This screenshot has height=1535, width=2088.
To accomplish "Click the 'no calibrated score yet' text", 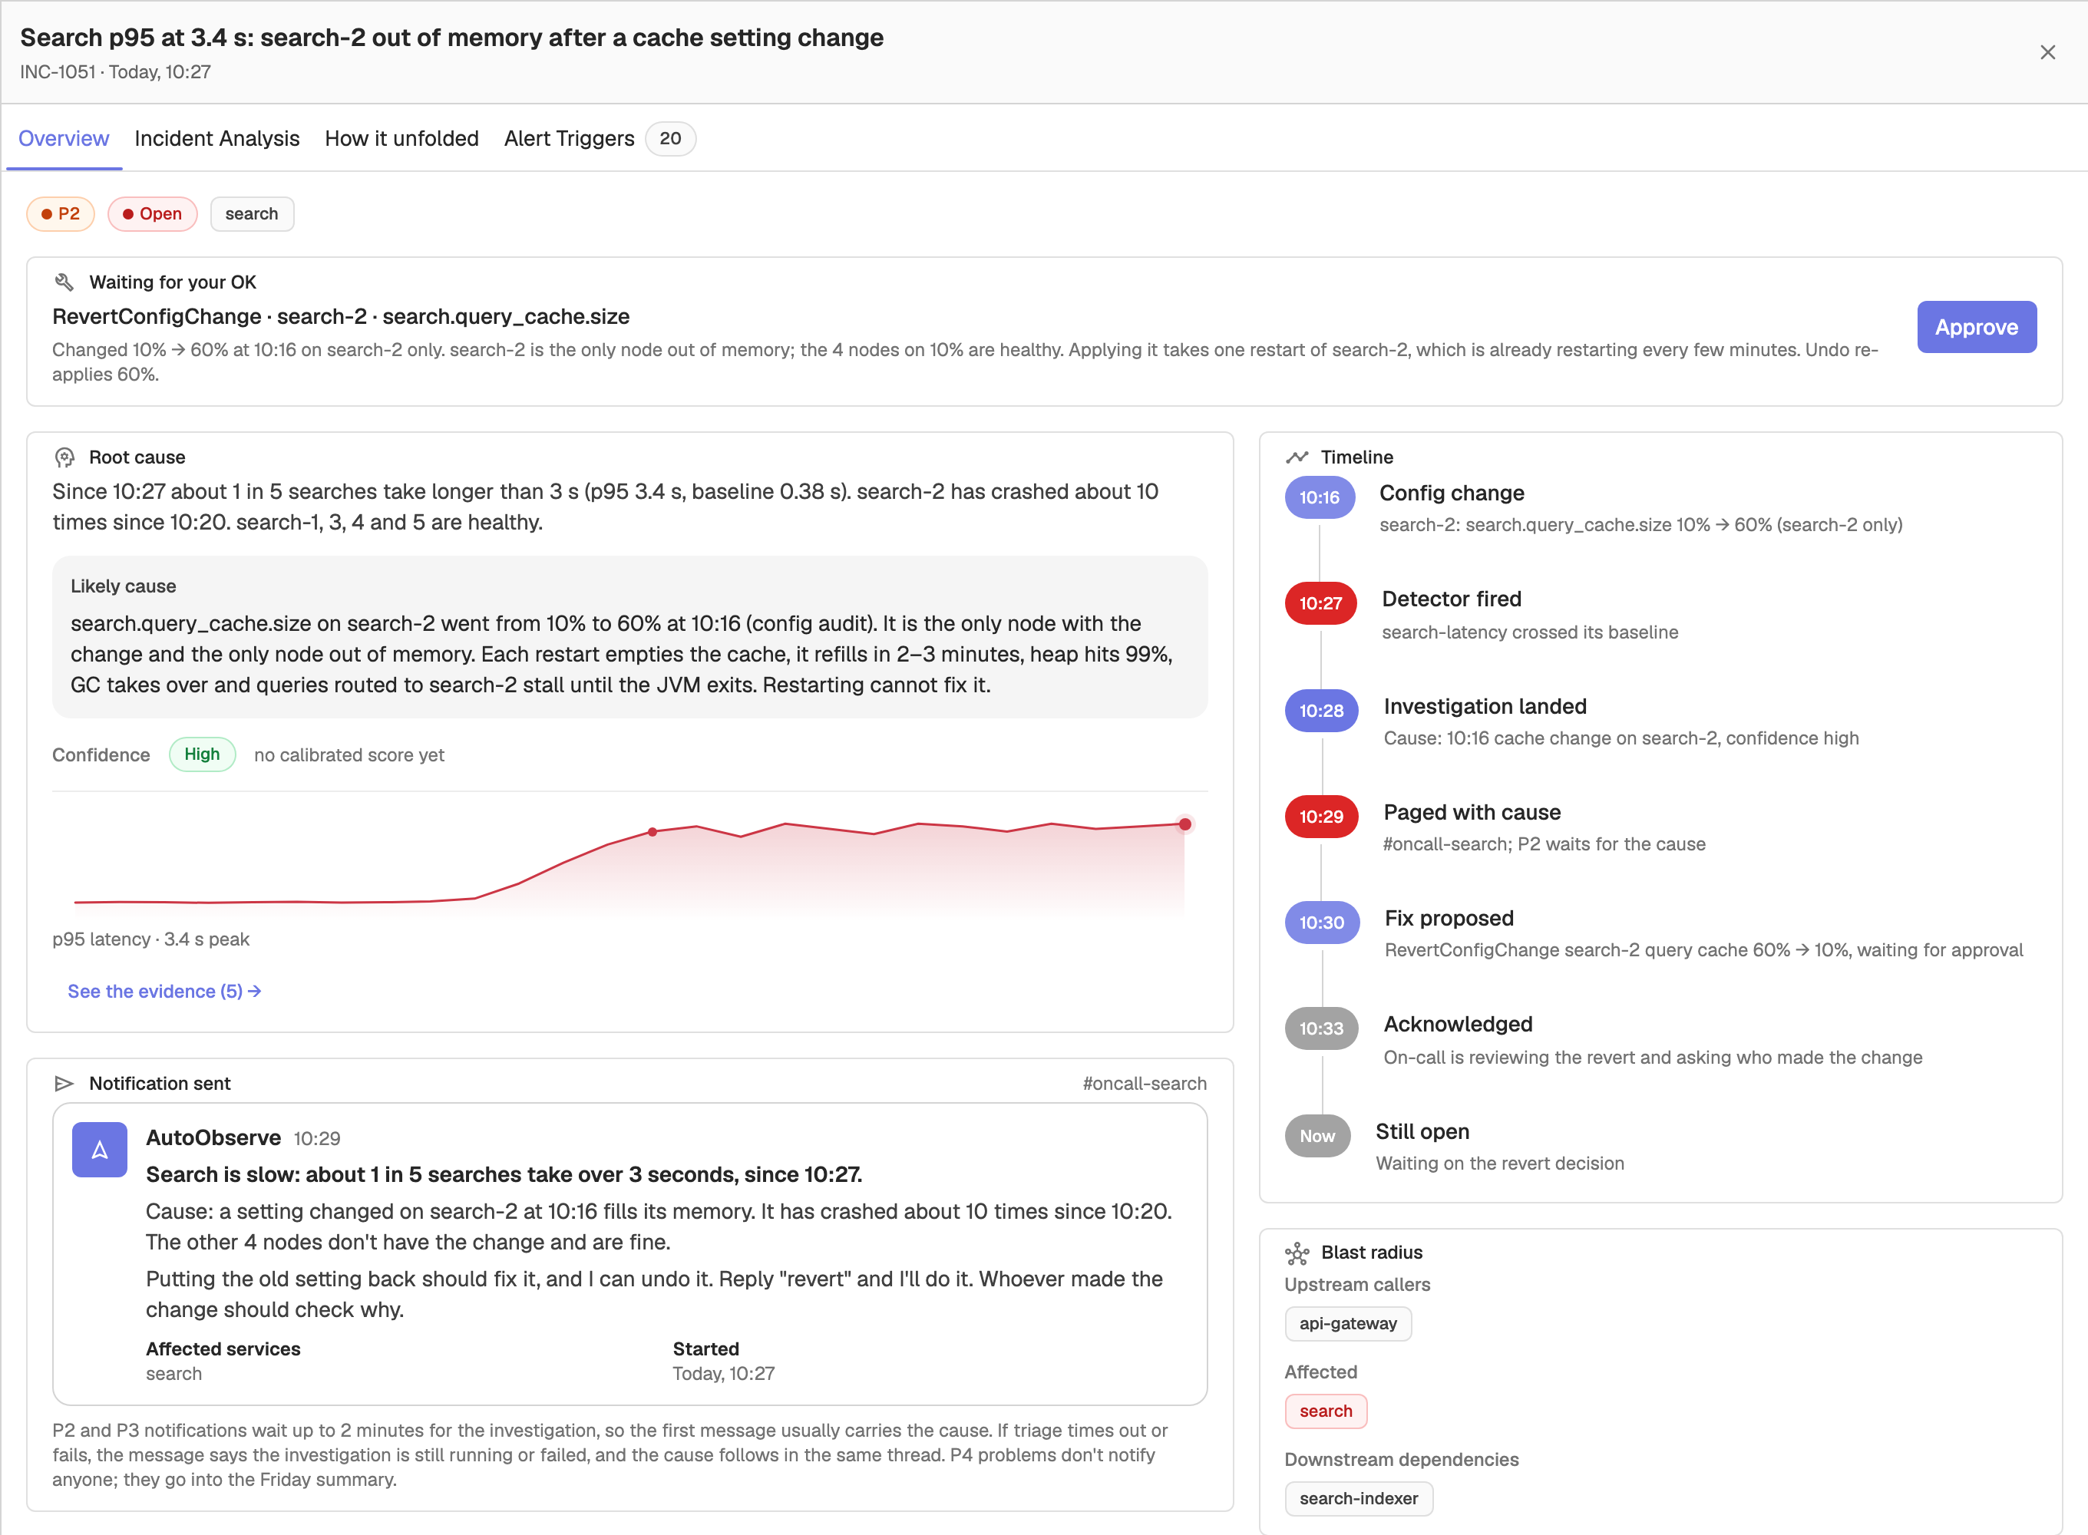I will [x=349, y=755].
